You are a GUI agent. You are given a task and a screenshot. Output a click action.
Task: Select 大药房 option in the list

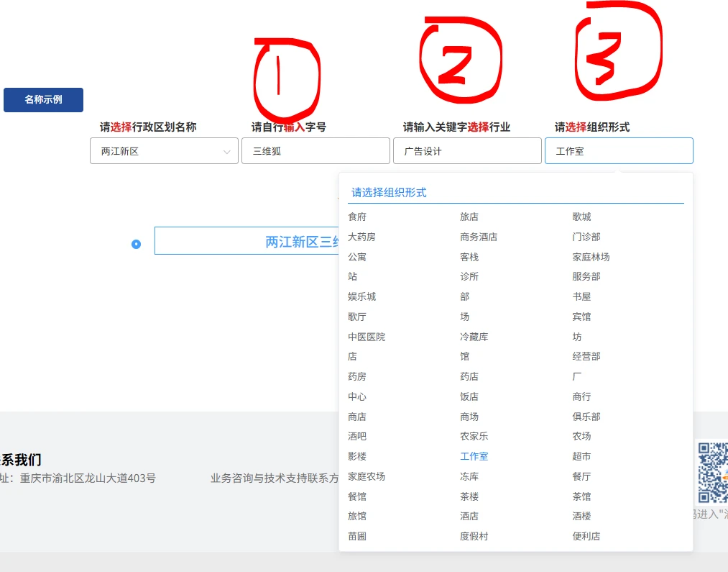[x=361, y=237]
